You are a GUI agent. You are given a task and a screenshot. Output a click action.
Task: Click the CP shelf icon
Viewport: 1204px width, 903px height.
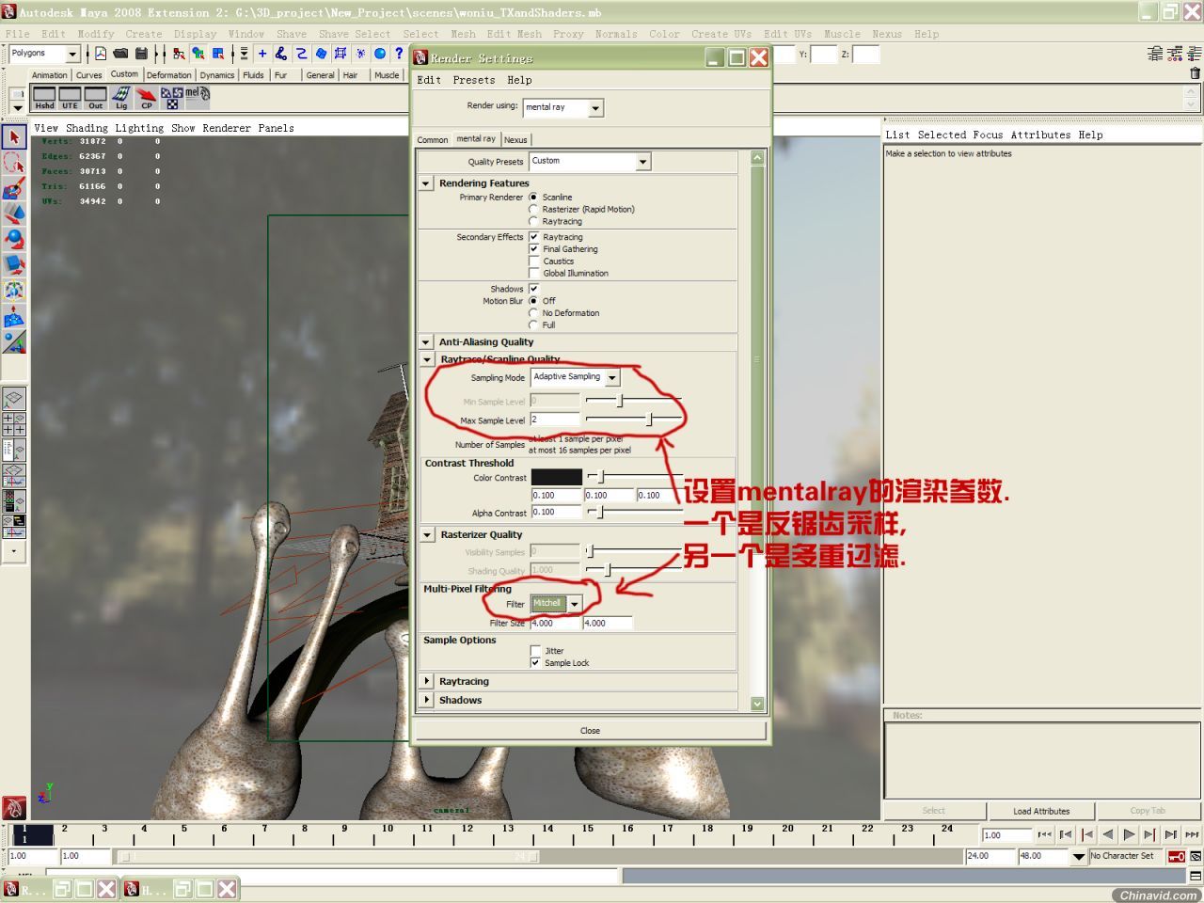click(147, 97)
